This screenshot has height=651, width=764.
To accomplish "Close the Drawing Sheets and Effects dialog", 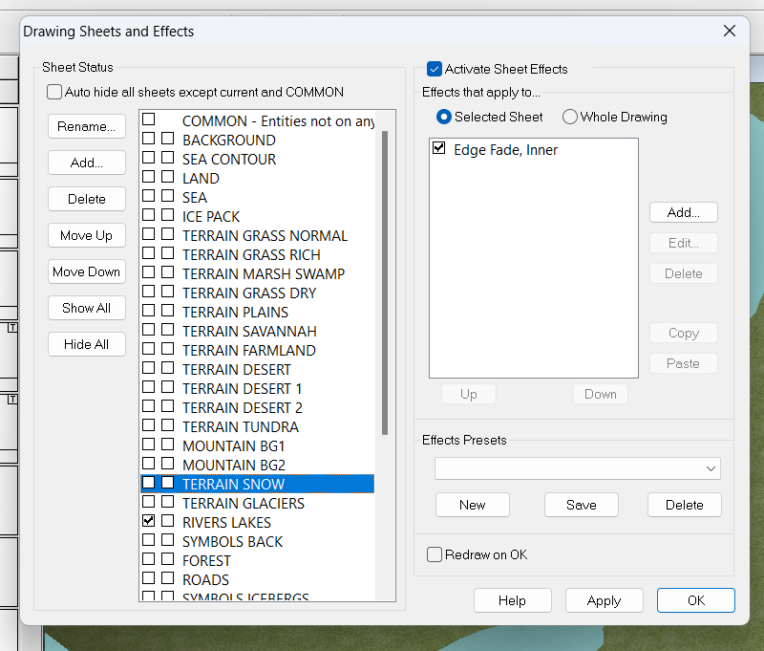I will [730, 31].
